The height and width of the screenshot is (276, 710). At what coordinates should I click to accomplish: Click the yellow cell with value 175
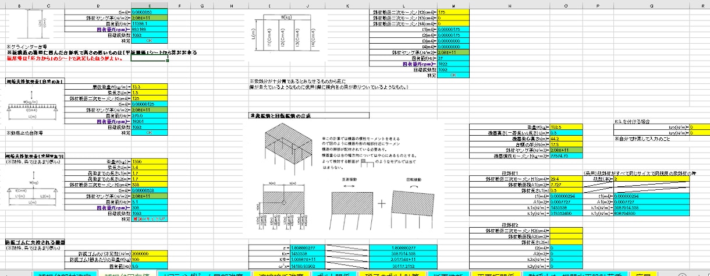[453, 12]
